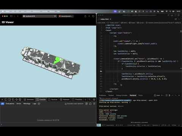Open the Ports panel tab
This screenshot has height=136, width=182.
pos(140,95)
